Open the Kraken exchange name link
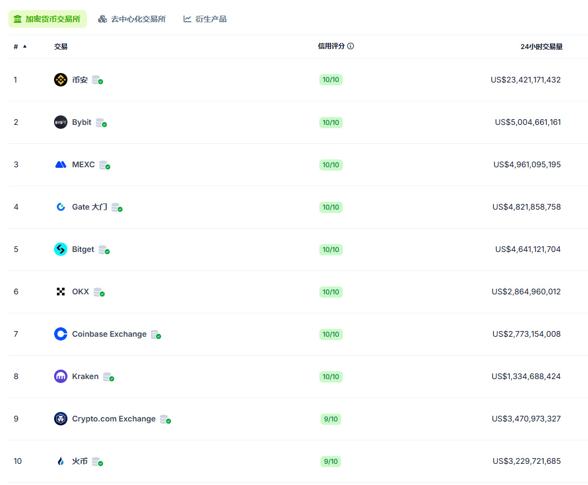Viewport: 588px width, 485px height. 85,376
